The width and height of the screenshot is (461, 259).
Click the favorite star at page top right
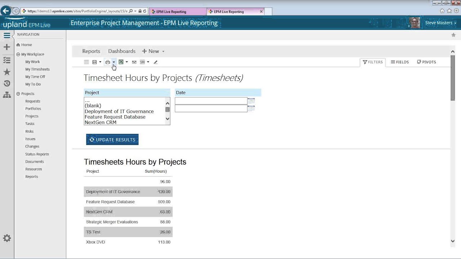[453, 35]
